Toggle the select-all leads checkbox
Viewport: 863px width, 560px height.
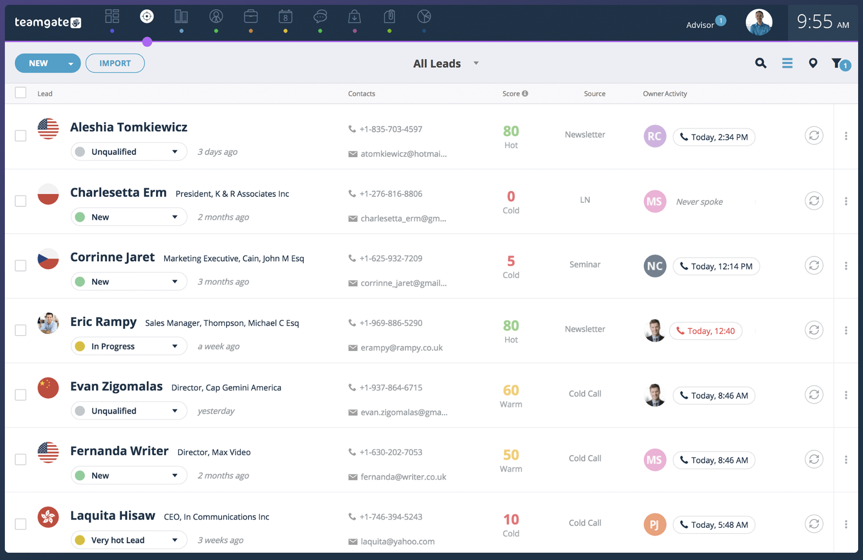pyautogui.click(x=20, y=93)
